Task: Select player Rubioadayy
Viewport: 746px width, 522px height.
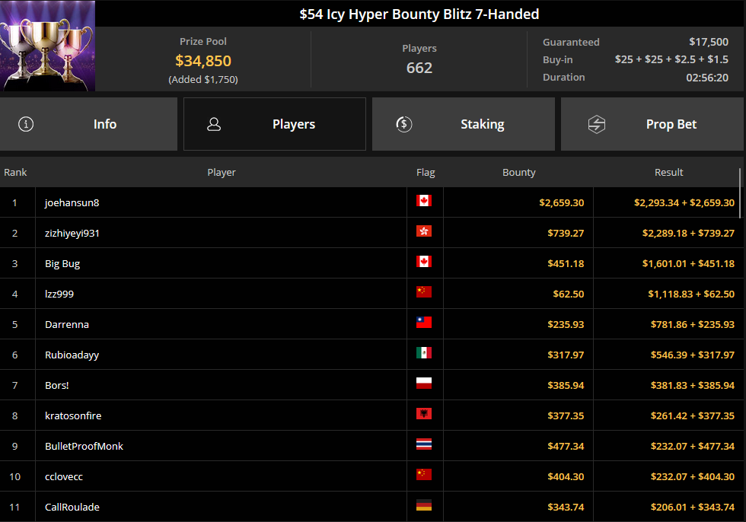Action: (x=72, y=355)
